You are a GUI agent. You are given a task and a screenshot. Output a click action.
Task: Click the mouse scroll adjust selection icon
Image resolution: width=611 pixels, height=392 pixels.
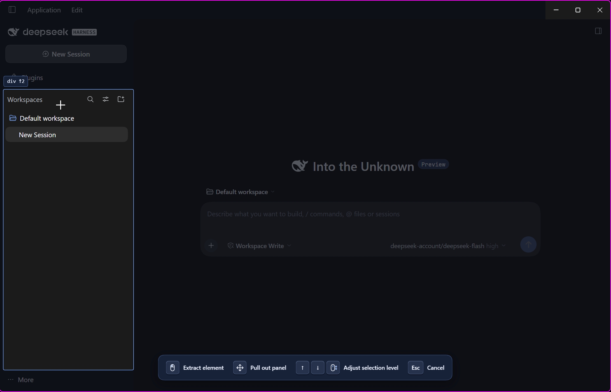click(333, 368)
